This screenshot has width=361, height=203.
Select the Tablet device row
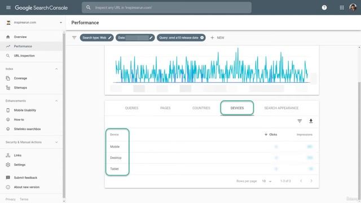[x=212, y=169]
